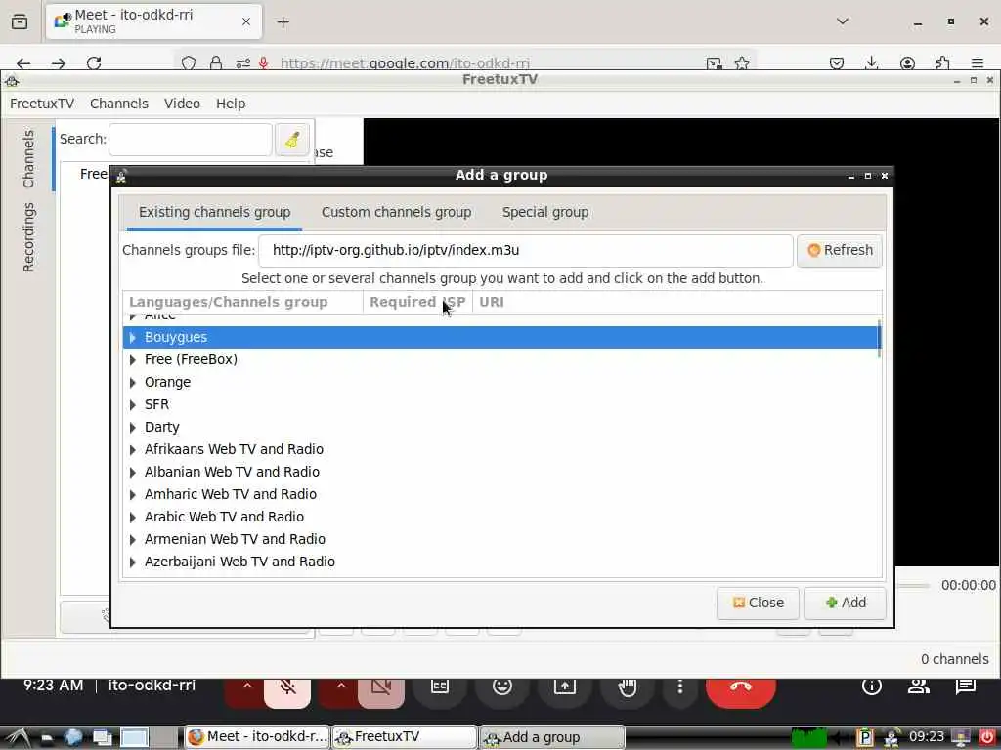Expand Albanian Web TV and Radio
Screen dimensions: 1001x750
(133, 472)
